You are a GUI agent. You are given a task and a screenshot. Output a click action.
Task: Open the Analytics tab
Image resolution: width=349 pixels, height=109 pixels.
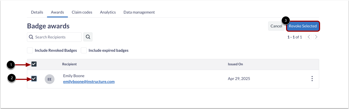coord(108,12)
